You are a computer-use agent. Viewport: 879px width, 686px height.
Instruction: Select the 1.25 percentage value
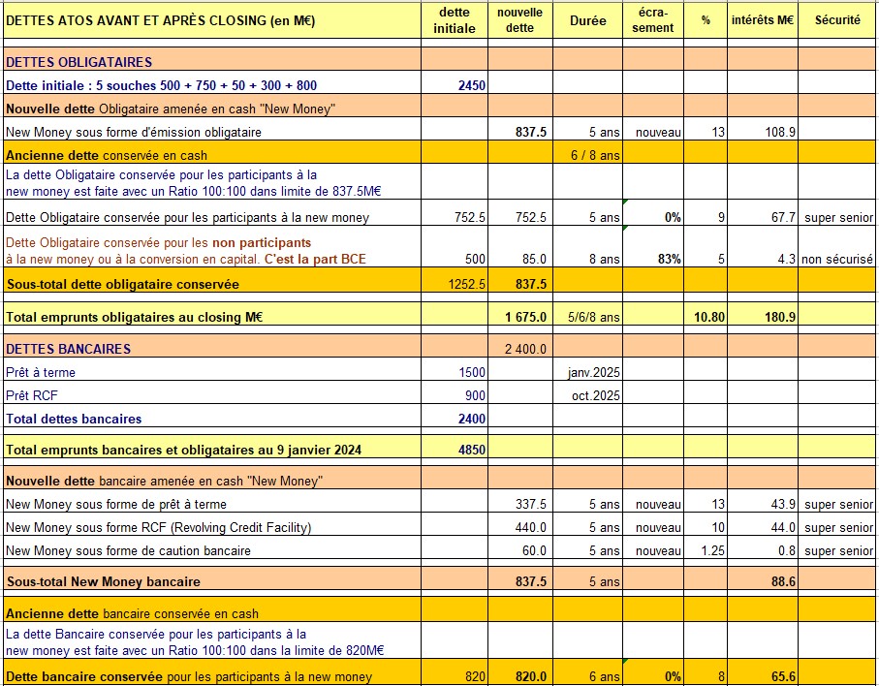pos(713,551)
